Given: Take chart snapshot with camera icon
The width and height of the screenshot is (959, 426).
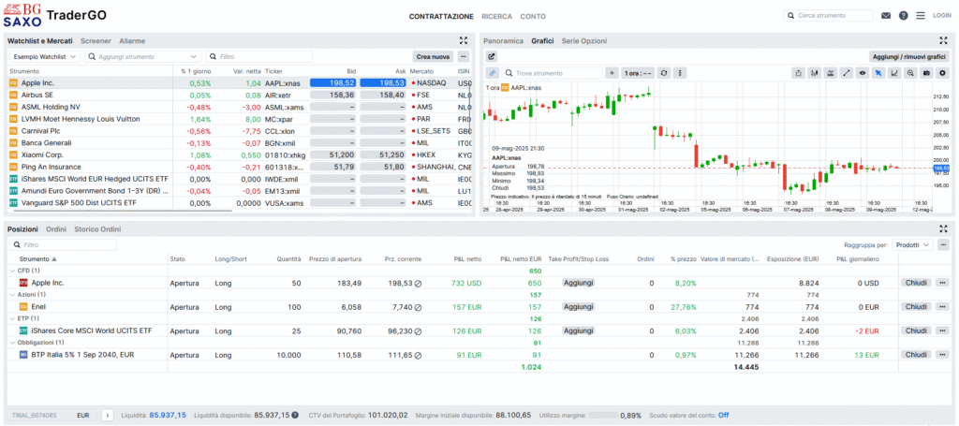Looking at the screenshot, I should click(926, 73).
